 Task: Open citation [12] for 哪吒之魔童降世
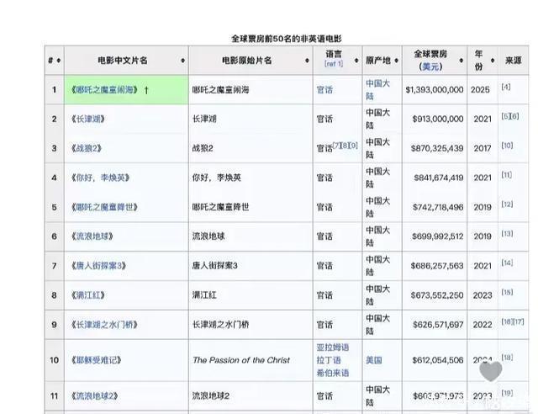(x=507, y=204)
